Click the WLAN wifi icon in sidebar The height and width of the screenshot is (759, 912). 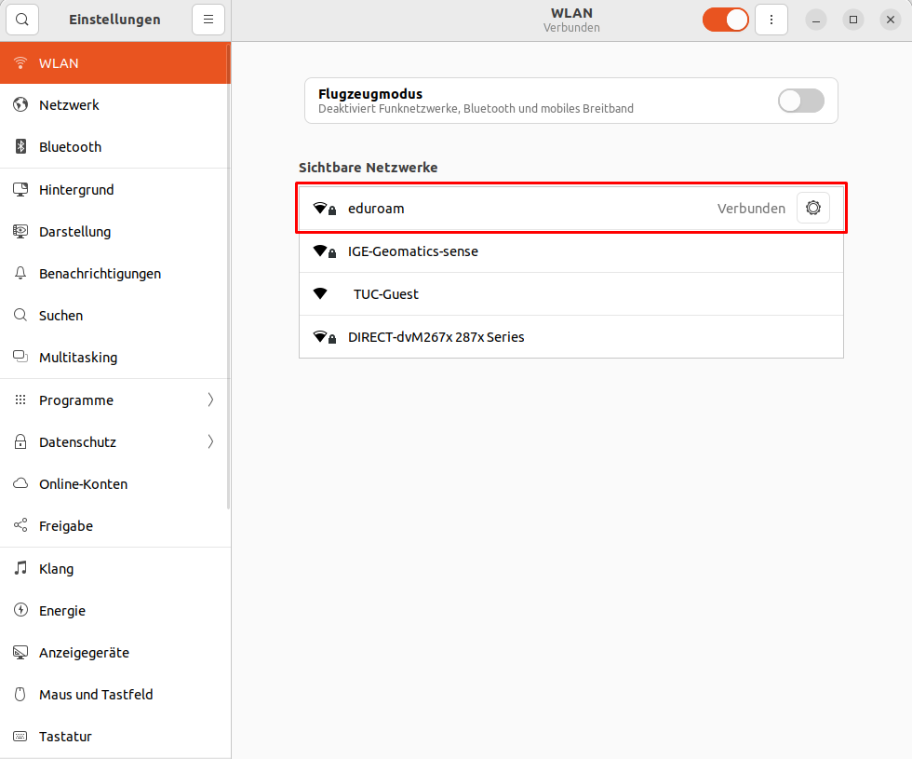tap(20, 63)
